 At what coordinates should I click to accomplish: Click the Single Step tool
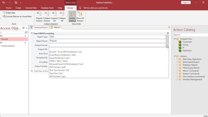click(x=9, y=13)
